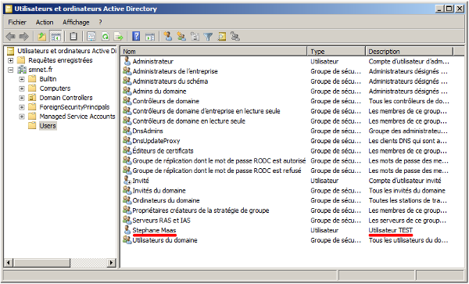Click the Invité disabled user icon

tap(127, 181)
